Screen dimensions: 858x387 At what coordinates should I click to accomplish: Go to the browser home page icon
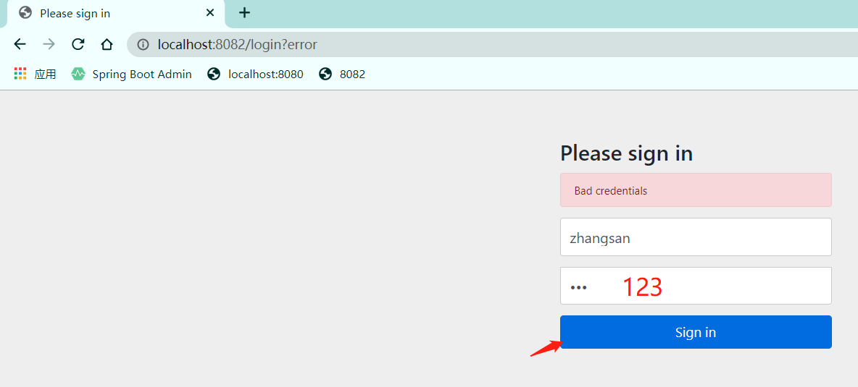107,44
